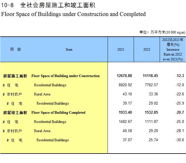Click the -12.3 growth rate cell
The width and height of the screenshot is (186, 163).
[x=180, y=76]
